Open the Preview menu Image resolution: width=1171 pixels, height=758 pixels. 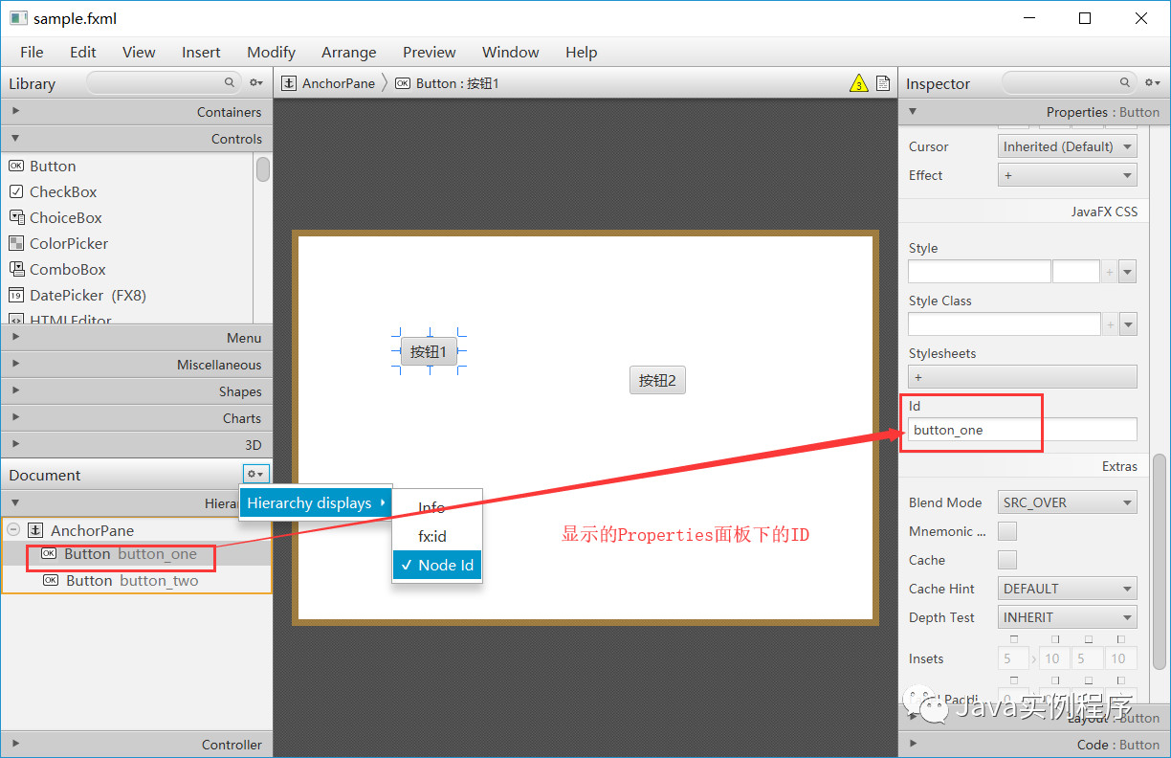[x=429, y=52]
